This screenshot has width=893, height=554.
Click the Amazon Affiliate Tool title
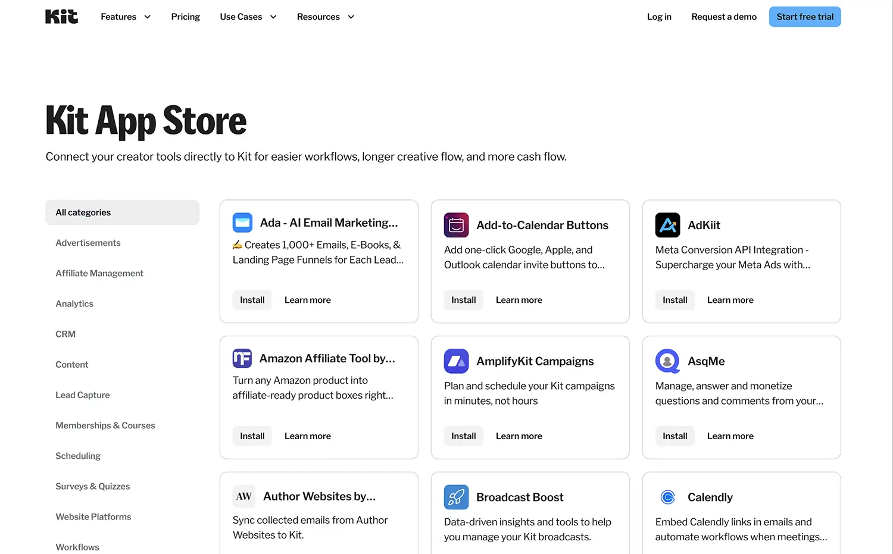[327, 358]
